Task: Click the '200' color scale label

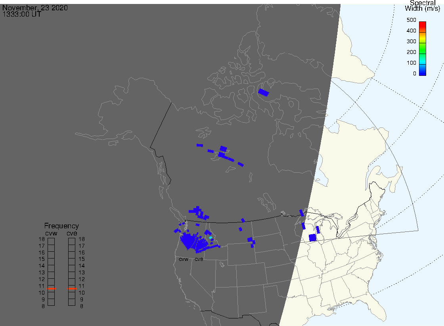Action: click(411, 52)
